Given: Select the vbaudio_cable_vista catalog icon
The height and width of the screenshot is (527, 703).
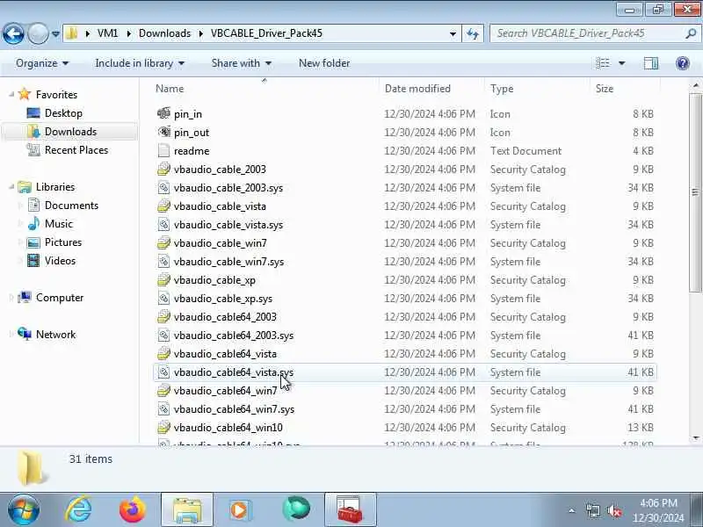Looking at the screenshot, I should [x=163, y=206].
